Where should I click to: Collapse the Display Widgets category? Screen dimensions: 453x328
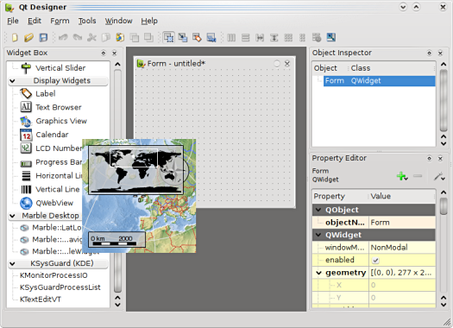12,81
